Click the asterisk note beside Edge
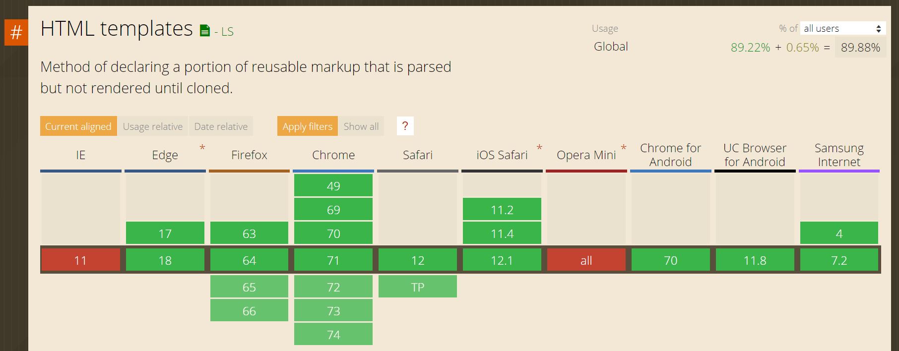This screenshot has width=899, height=351. (x=202, y=148)
